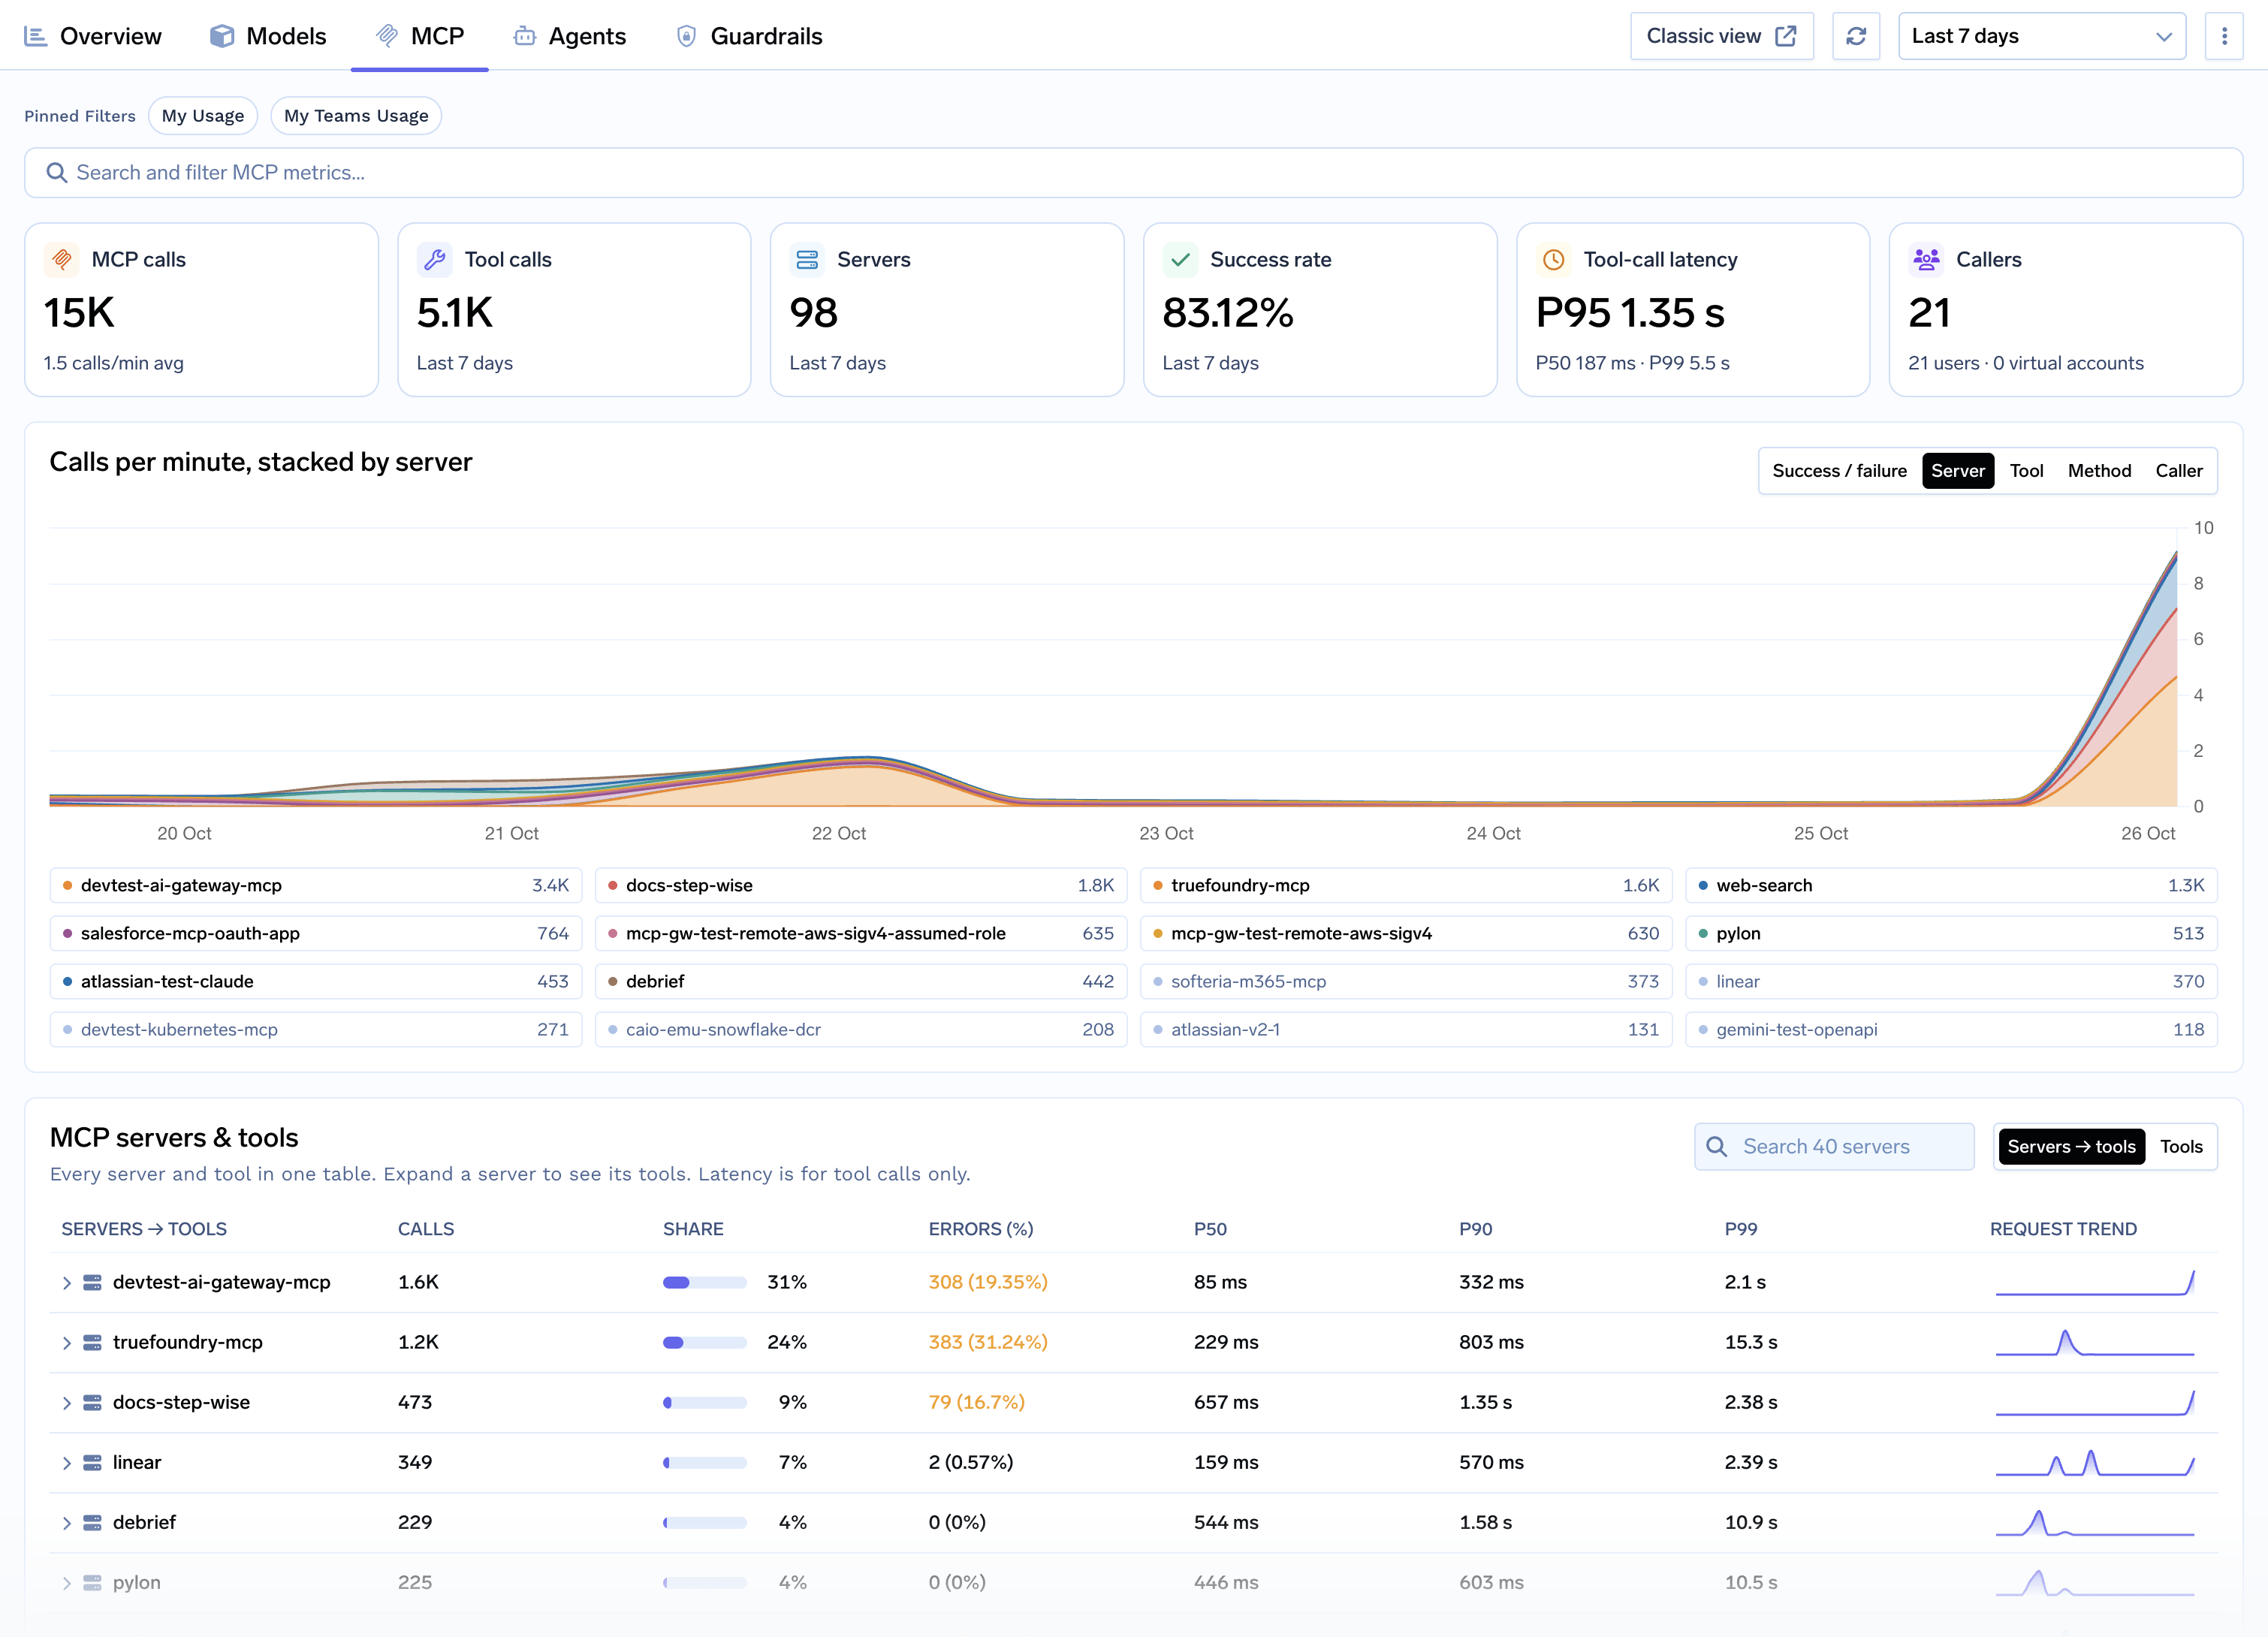
Task: Expand the docs-step-wise server row
Action: (x=66, y=1402)
